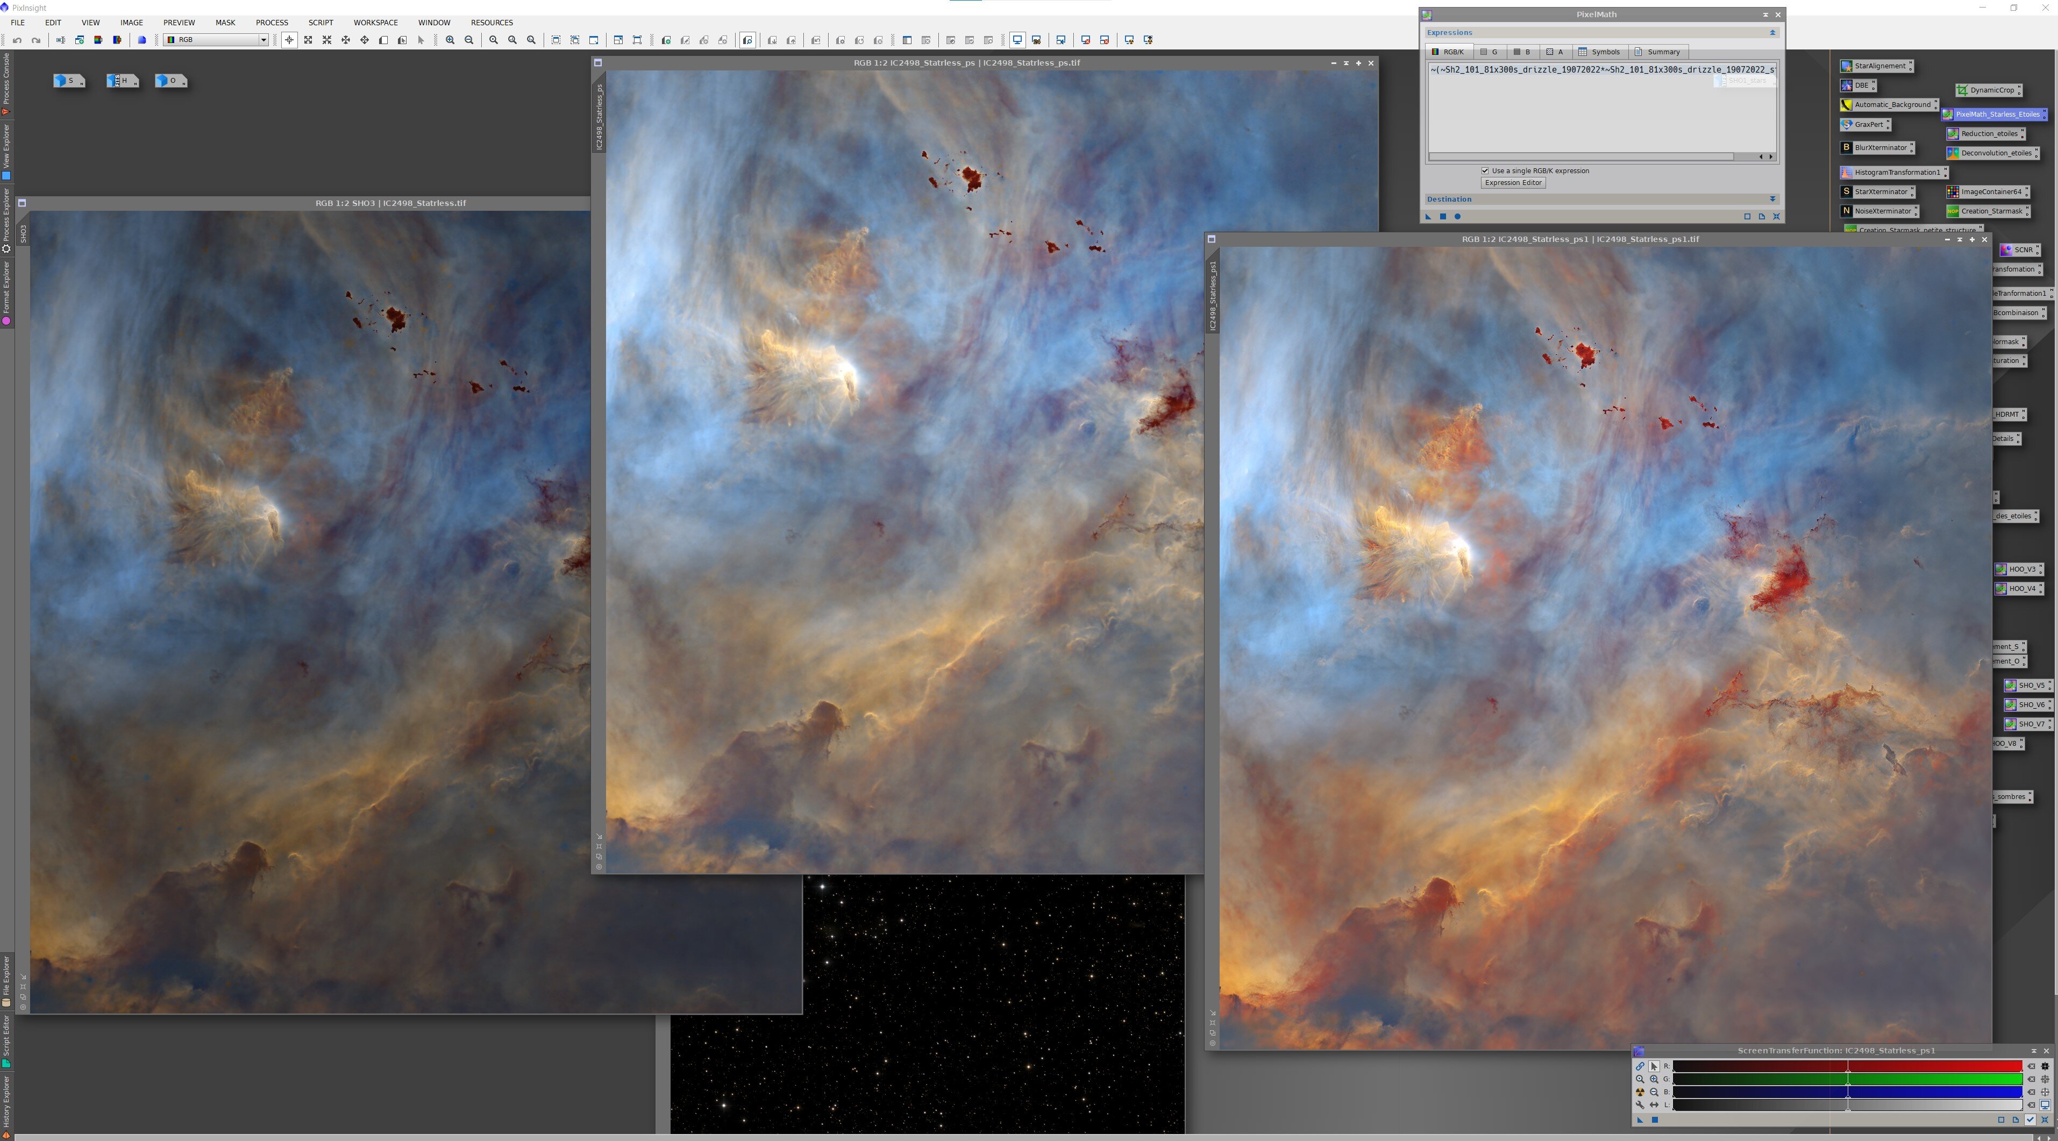Toggle STF track view checkmark button
This screenshot has width=2058, height=1141.
tap(2030, 1119)
